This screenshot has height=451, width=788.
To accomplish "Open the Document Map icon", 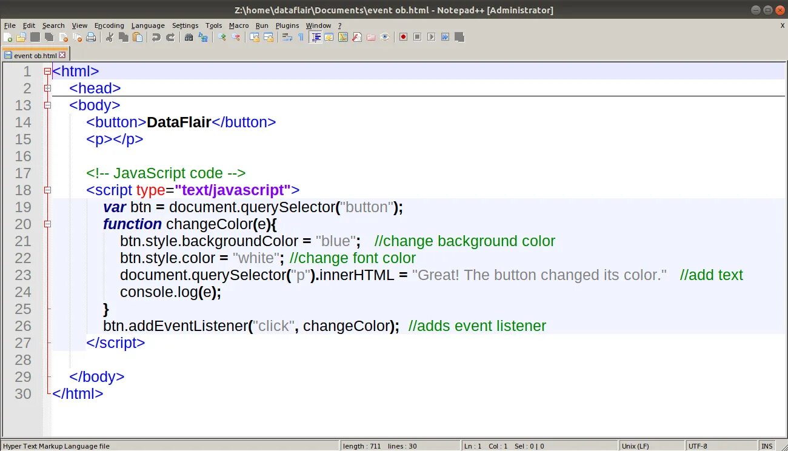I will coord(343,37).
